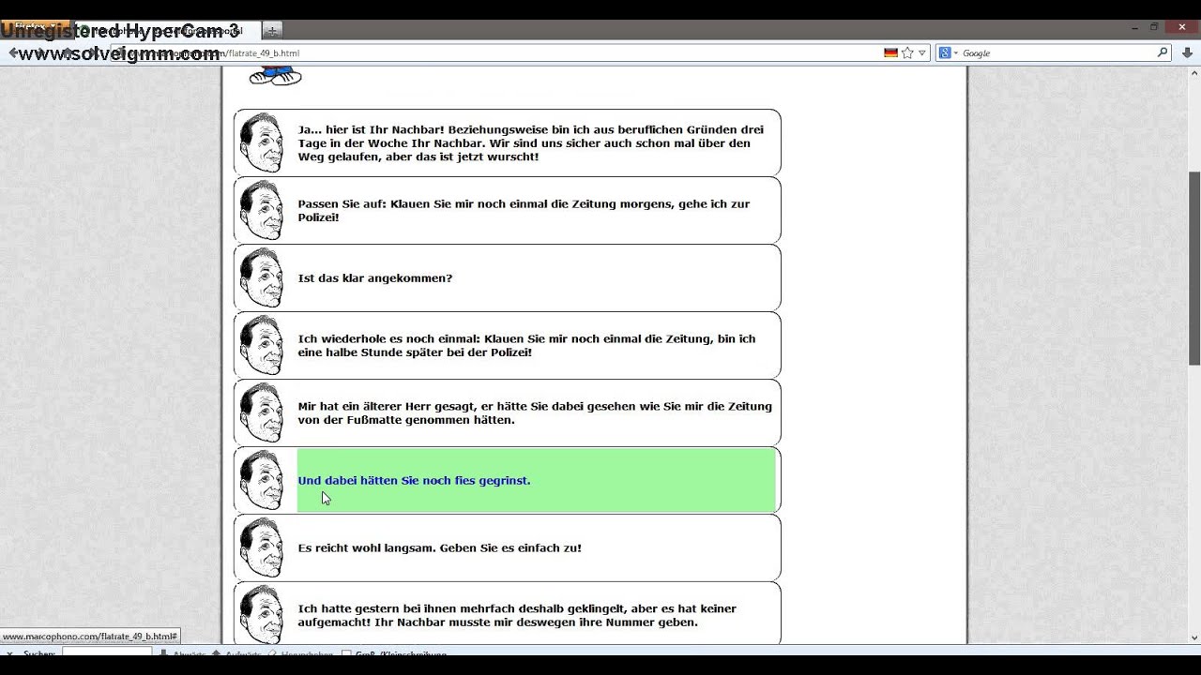Click into the Google search field
The image size is (1201, 675).
point(1057,53)
